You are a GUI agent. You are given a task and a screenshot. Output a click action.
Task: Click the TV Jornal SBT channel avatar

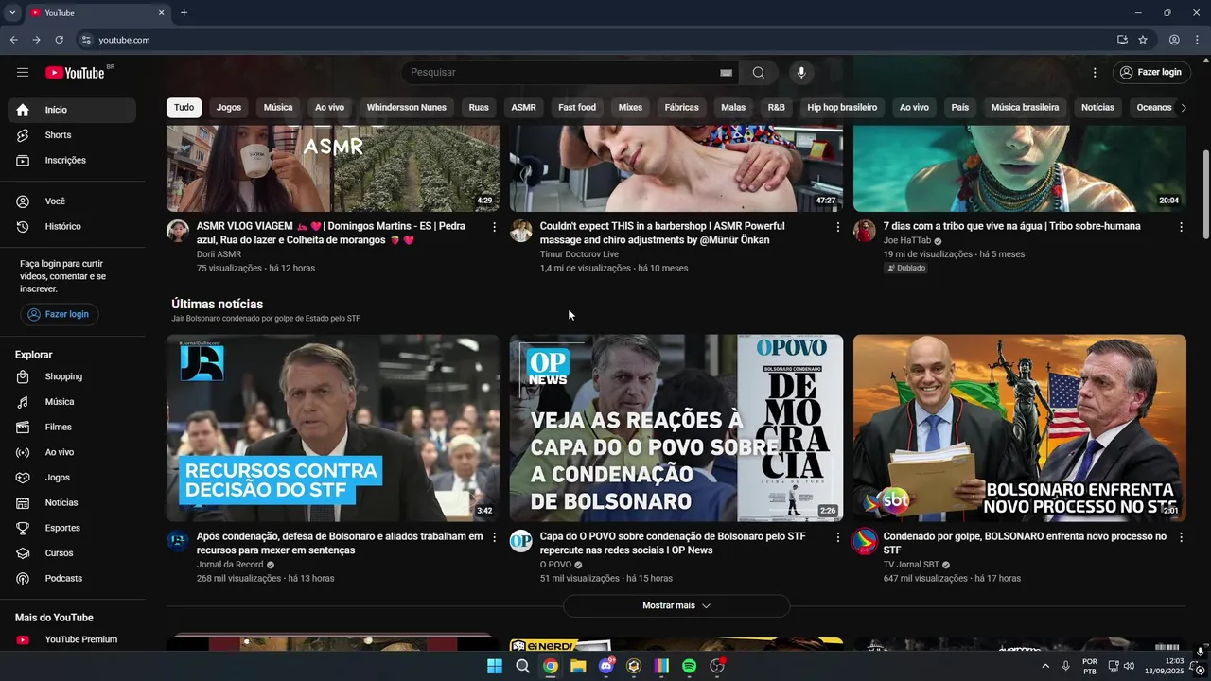point(865,541)
